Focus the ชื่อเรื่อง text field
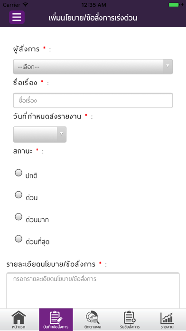Screen dimensions: 186x331 tap(93, 100)
